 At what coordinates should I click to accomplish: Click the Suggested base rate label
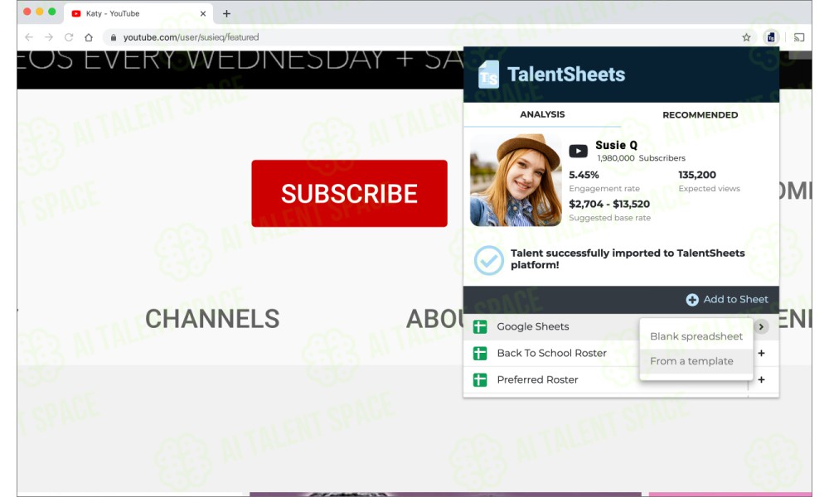click(x=609, y=218)
